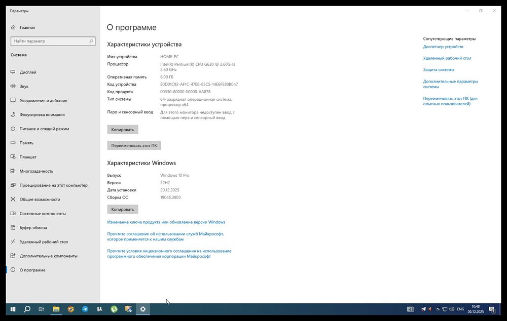Open the Windows Start menu
This screenshot has height=321, width=507.
13,309
